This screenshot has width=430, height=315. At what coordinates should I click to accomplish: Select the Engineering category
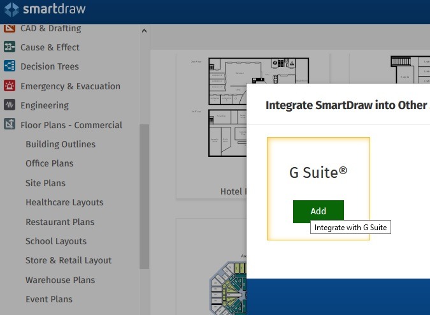click(45, 105)
